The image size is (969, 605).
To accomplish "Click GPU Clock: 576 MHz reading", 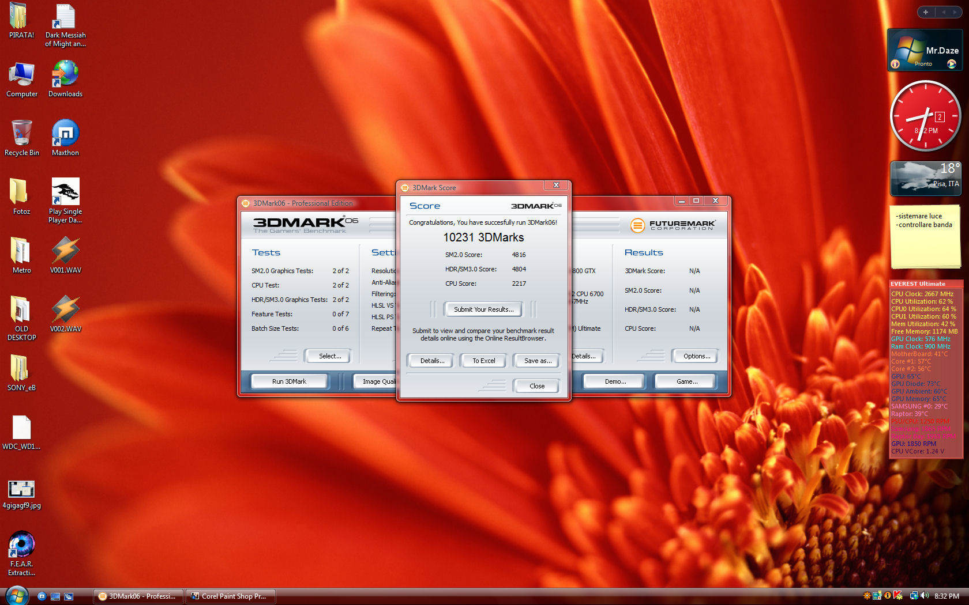I will [921, 339].
